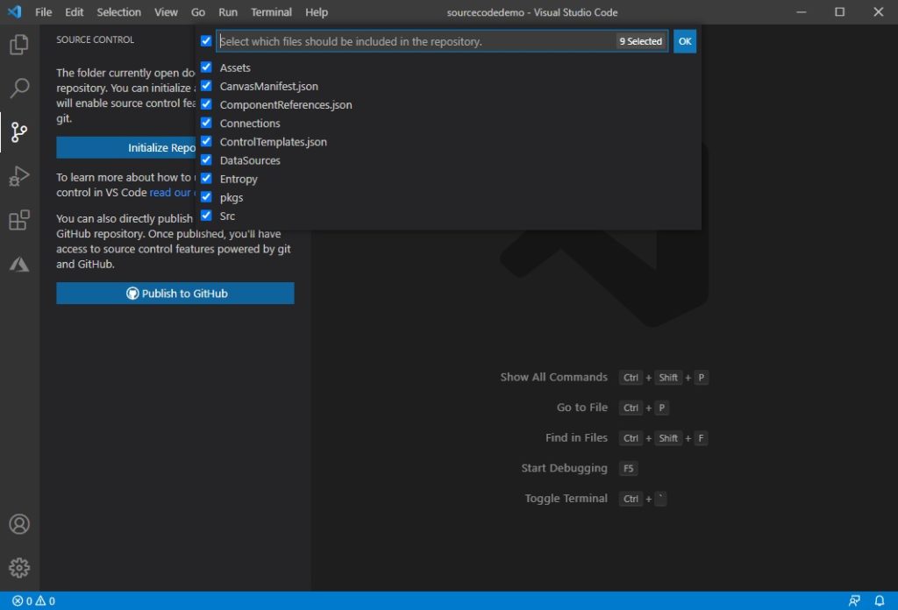Click the remote window indicator in the status bar

click(854, 601)
